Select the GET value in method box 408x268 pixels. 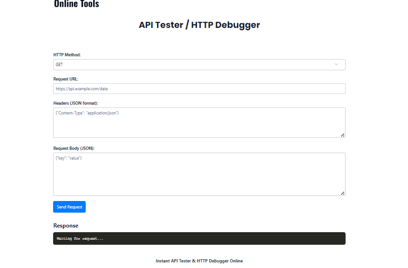point(60,65)
